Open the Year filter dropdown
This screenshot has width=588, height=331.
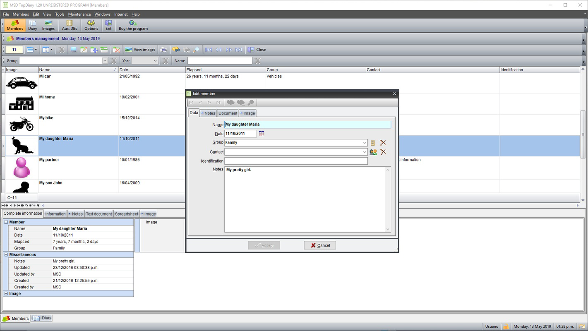point(155,61)
